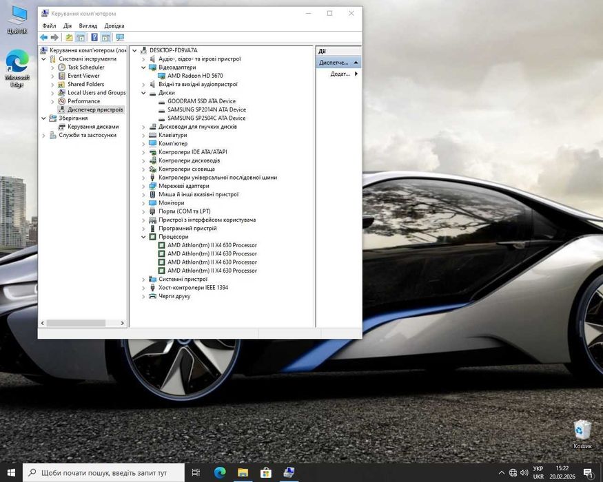Image resolution: width=603 pixels, height=482 pixels.
Task: Select the Кошик recycle bin icon
Action: 582,434
